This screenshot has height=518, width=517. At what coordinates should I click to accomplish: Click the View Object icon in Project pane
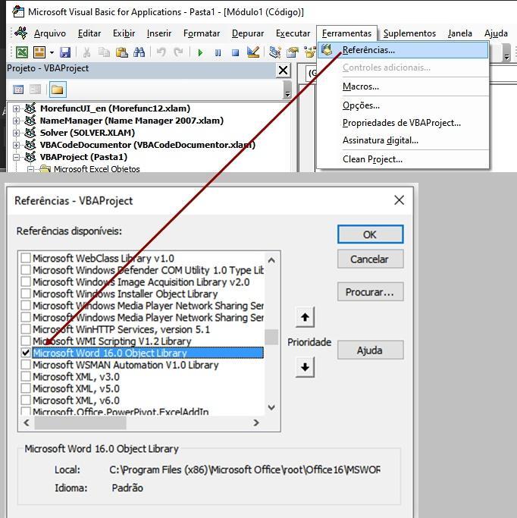(36, 89)
